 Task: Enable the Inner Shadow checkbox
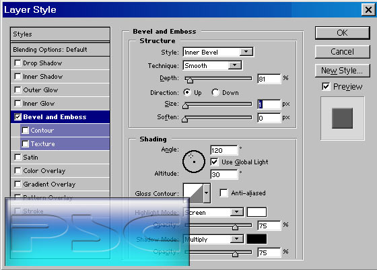tap(18, 77)
